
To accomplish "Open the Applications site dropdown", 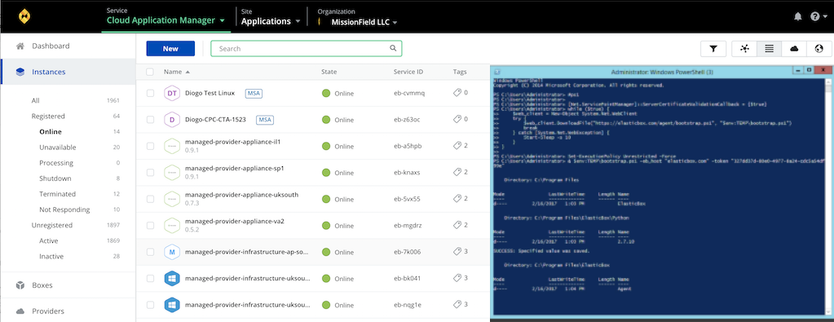I will pyautogui.click(x=271, y=21).
